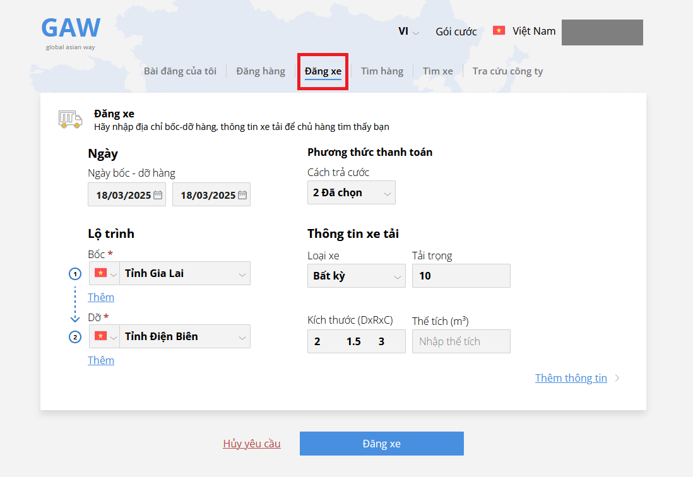Click the loading point flag for Bốc
The height and width of the screenshot is (477, 693).
click(x=100, y=274)
